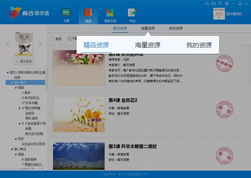Select tree item 荷叶 母亲
This screenshot has height=178, width=251.
click(32, 119)
